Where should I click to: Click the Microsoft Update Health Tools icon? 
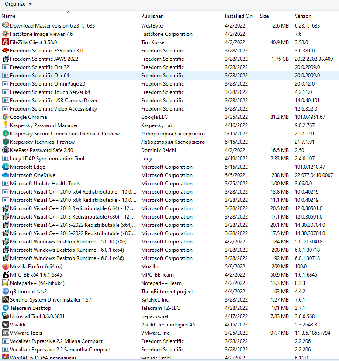(x=6, y=183)
